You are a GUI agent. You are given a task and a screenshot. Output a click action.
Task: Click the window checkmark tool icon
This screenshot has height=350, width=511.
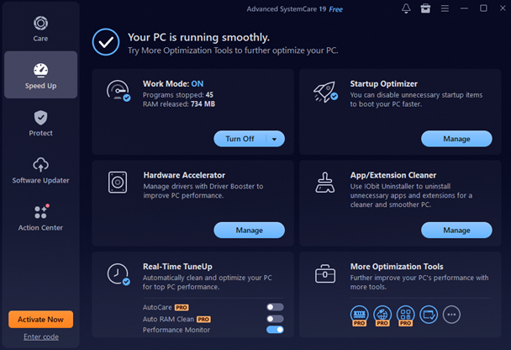pyautogui.click(x=429, y=315)
